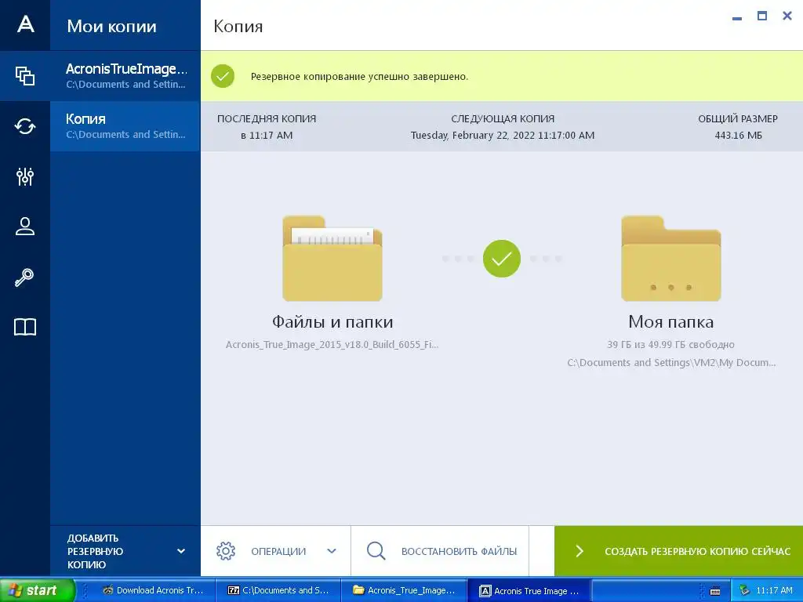Switch to 7-Zip 'C:\Documents and S...' taskbar window
Screen dimensions: 803x602
pos(279,590)
